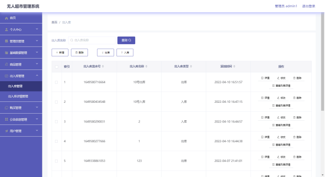Image resolution: width=325 pixels, height=177 pixels.
Task: Select the 出入库管理 submenu item
Action: pos(21,86)
